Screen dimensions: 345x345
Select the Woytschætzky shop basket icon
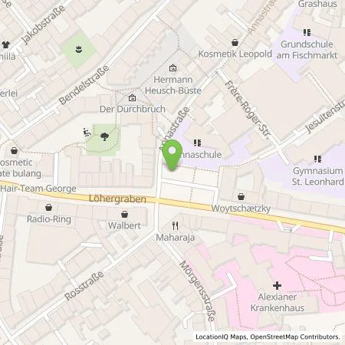pos(241,196)
